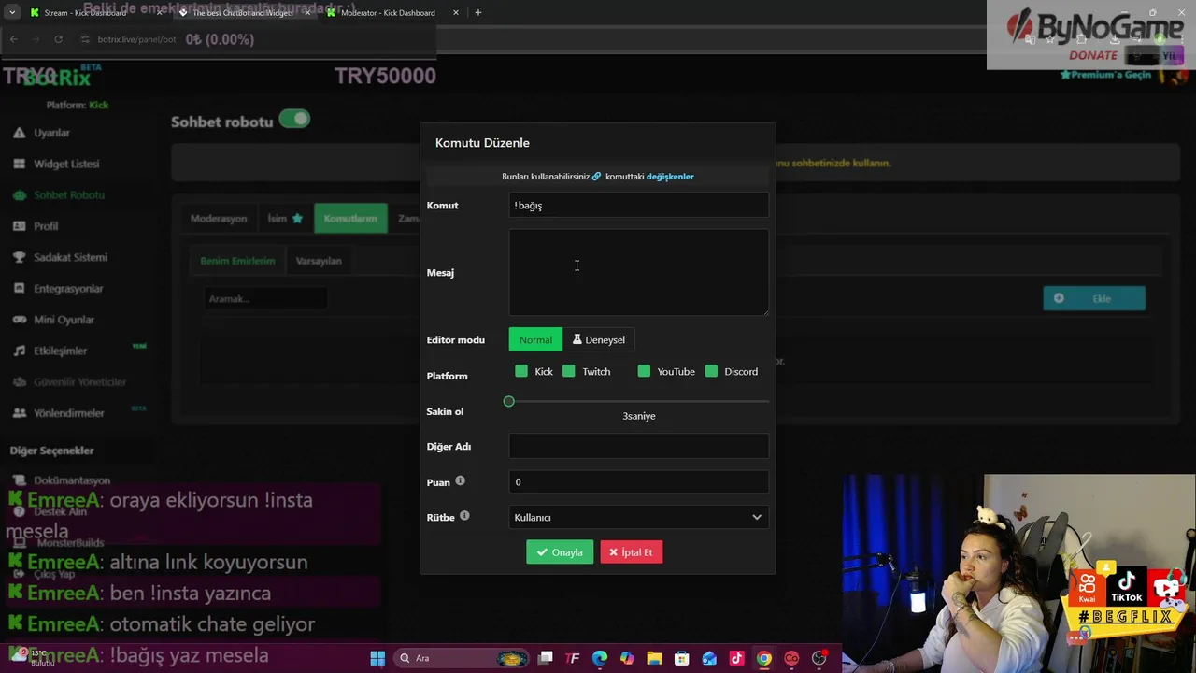Open Microsoft Store from the taskbar
This screenshot has height=673, width=1196.
coord(682,658)
